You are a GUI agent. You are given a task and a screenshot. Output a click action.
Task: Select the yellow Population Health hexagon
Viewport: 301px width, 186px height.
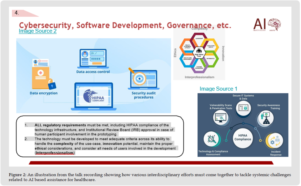pyautogui.click(x=211, y=46)
